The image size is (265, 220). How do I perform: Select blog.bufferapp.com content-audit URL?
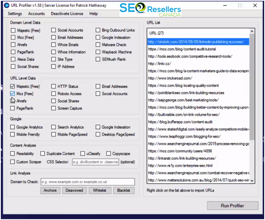(x=198, y=122)
